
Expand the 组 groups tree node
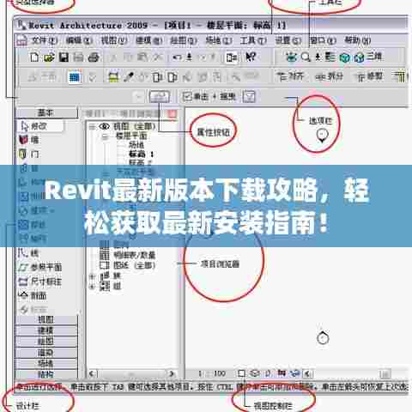point(93,286)
